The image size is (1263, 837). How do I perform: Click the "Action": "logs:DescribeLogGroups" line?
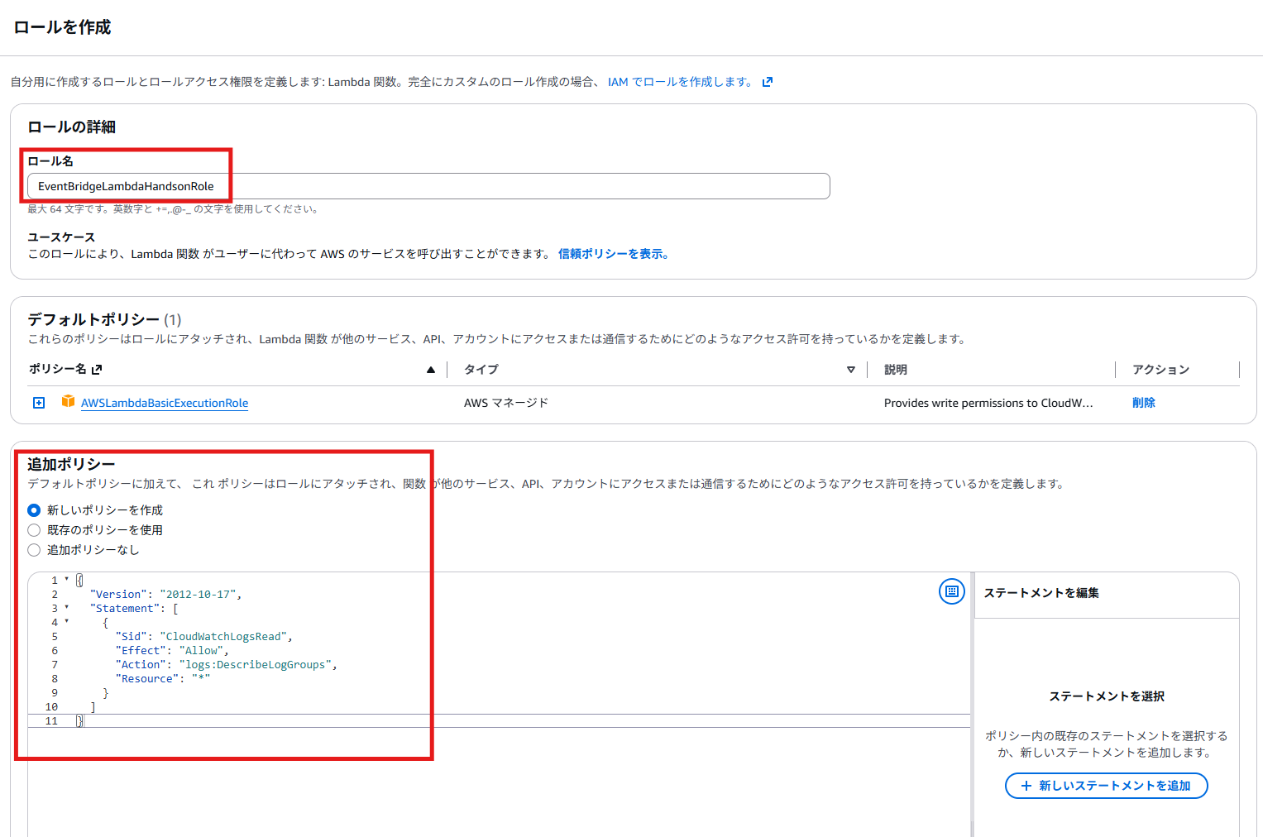click(226, 664)
